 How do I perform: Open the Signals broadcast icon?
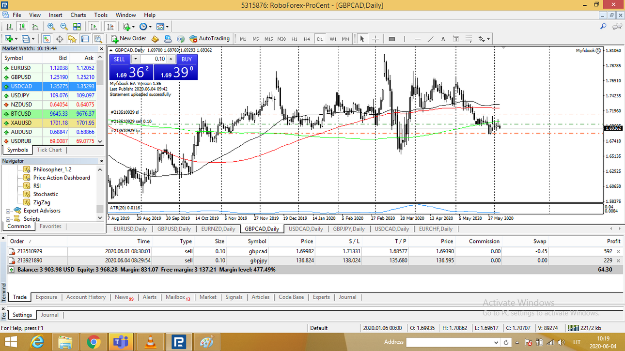181,39
